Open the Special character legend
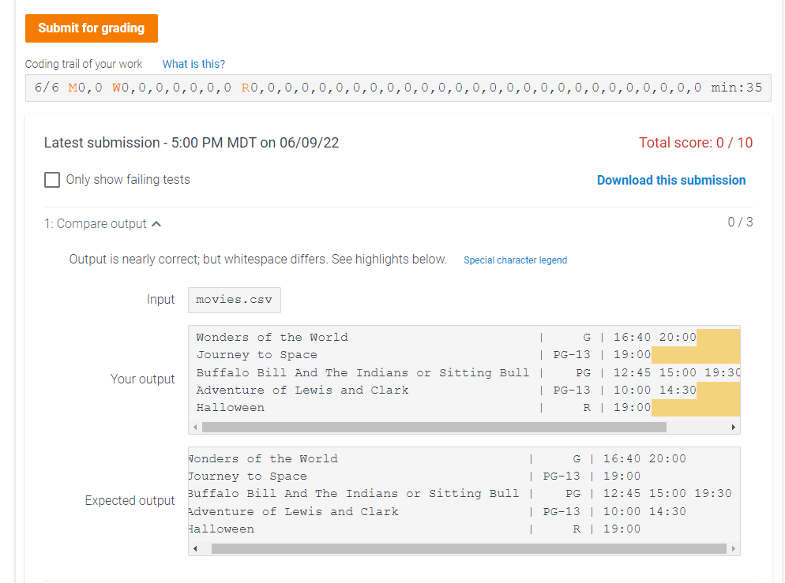The image size is (785, 583). coord(515,260)
